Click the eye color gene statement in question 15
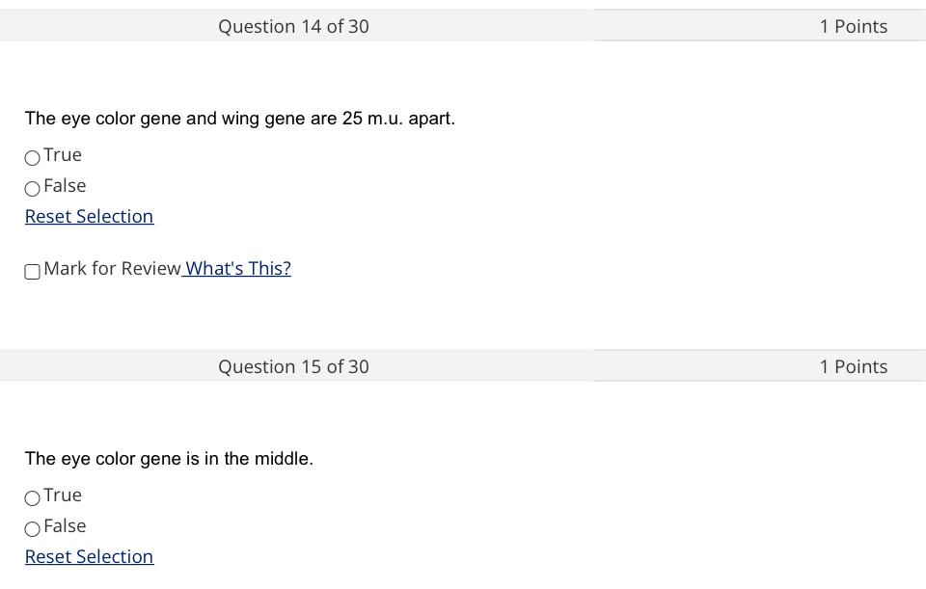Image resolution: width=926 pixels, height=589 pixels. click(x=169, y=458)
